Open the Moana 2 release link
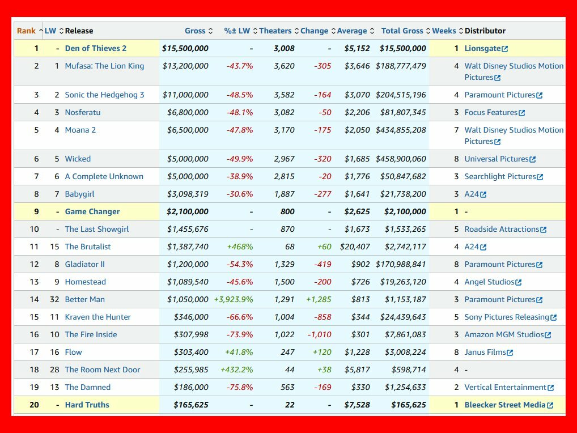 [80, 130]
